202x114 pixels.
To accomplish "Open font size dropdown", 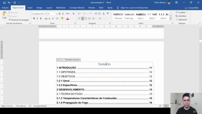I will 56,14.
